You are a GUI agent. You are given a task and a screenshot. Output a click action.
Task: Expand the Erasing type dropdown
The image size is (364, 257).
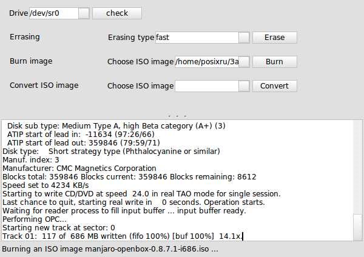pyautogui.click(x=244, y=38)
